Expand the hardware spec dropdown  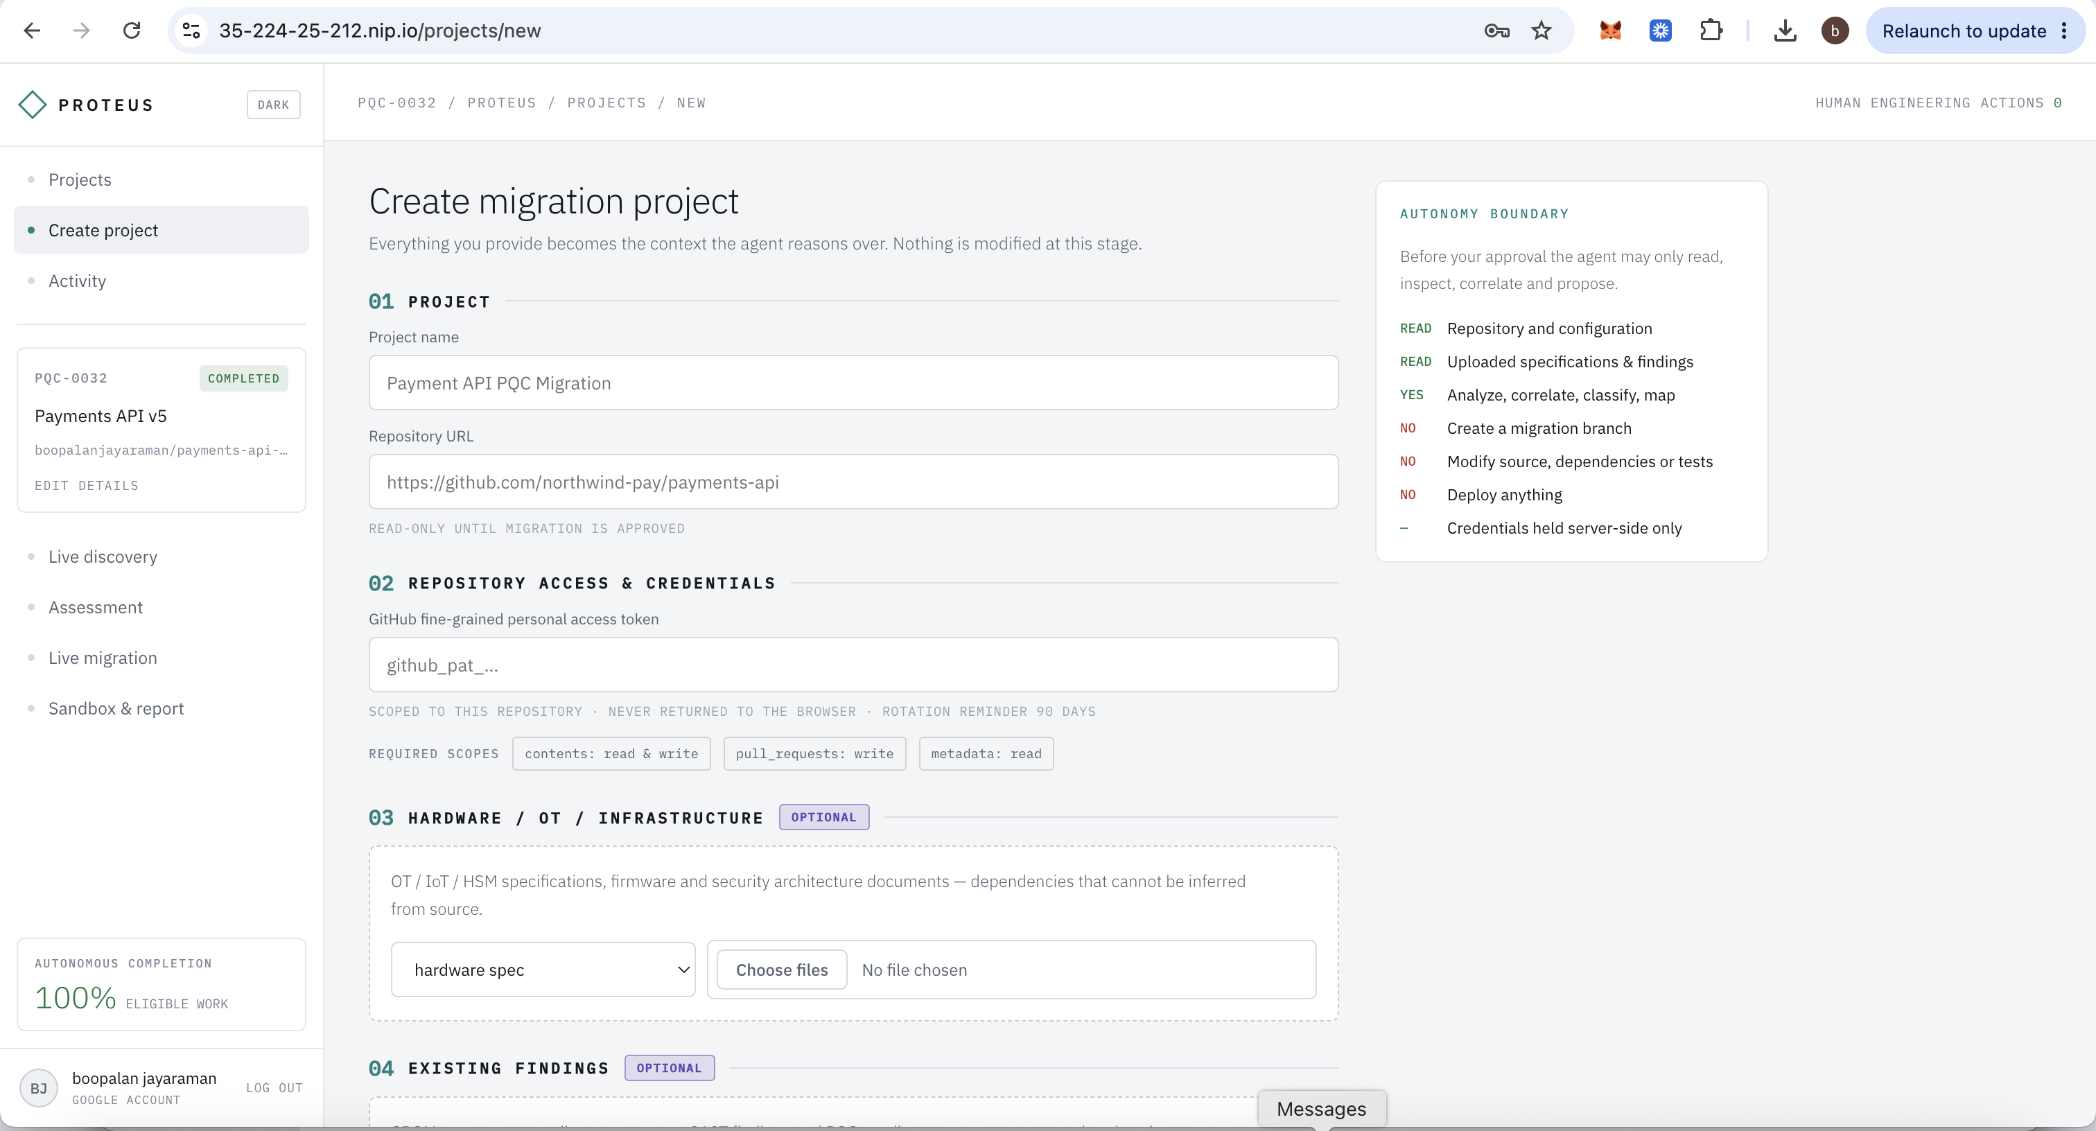pyautogui.click(x=543, y=969)
